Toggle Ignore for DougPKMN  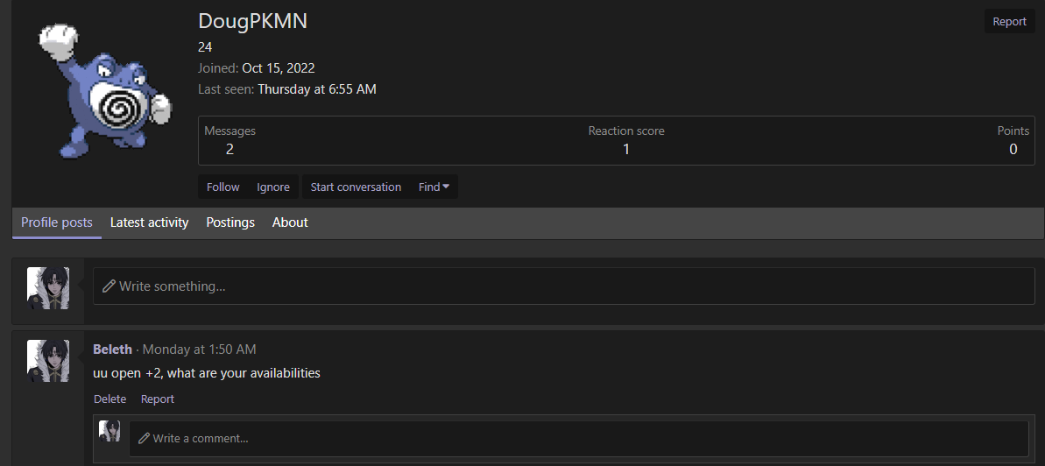(x=272, y=187)
